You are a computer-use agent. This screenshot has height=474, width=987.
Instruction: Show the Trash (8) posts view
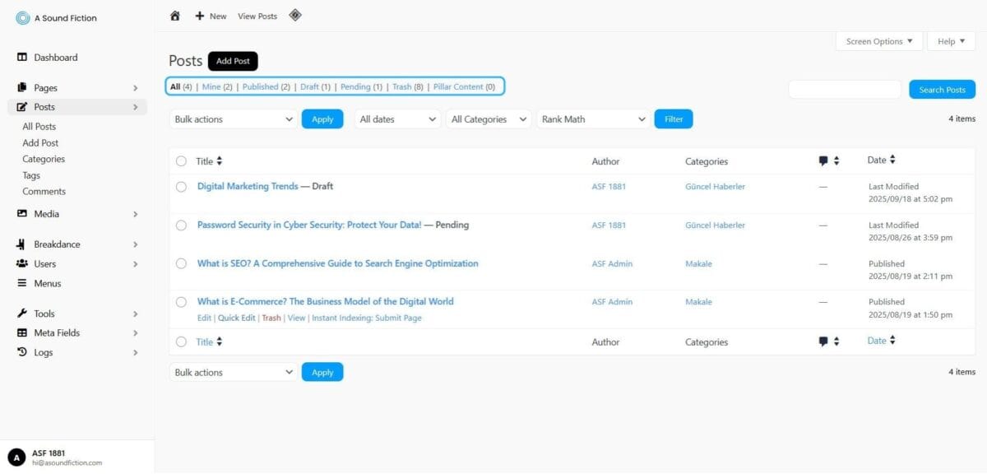tap(407, 86)
